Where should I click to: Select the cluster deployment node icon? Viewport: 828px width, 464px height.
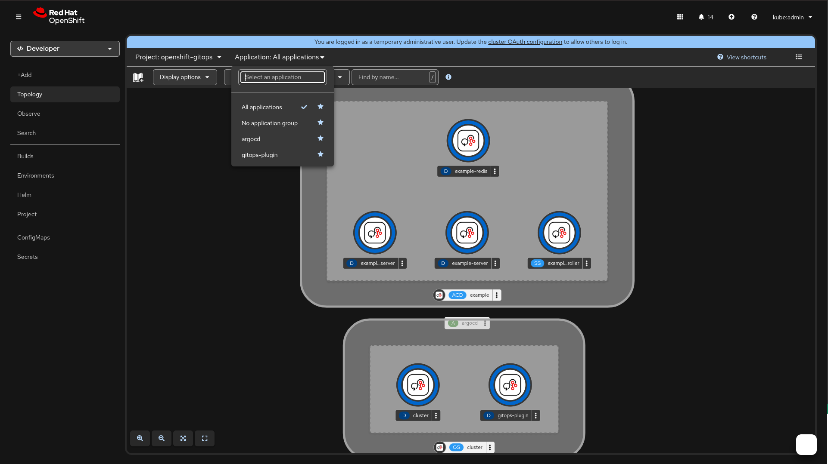418,385
